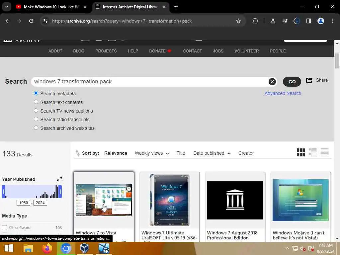Switch to extended list view
Screen dimensions: 340x255
point(313,152)
